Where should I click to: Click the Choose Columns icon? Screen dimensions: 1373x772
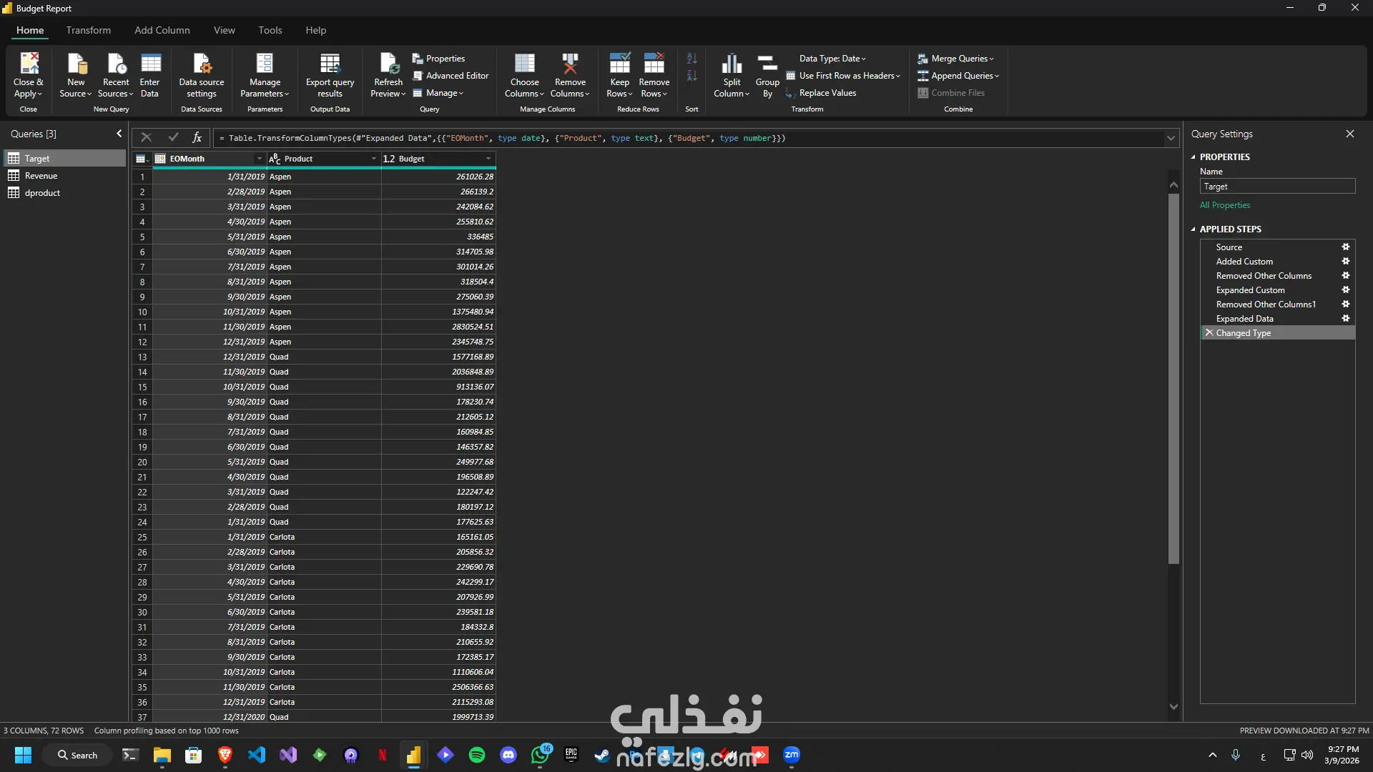coord(524,64)
